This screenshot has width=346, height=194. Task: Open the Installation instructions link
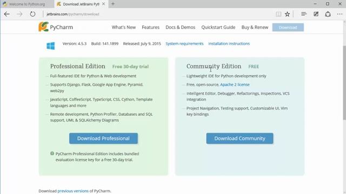229,44
